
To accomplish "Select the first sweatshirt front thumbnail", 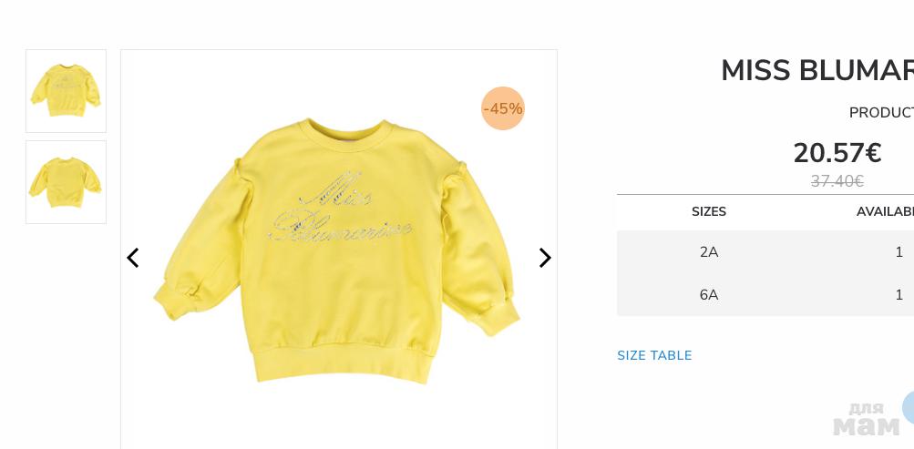I will point(66,91).
